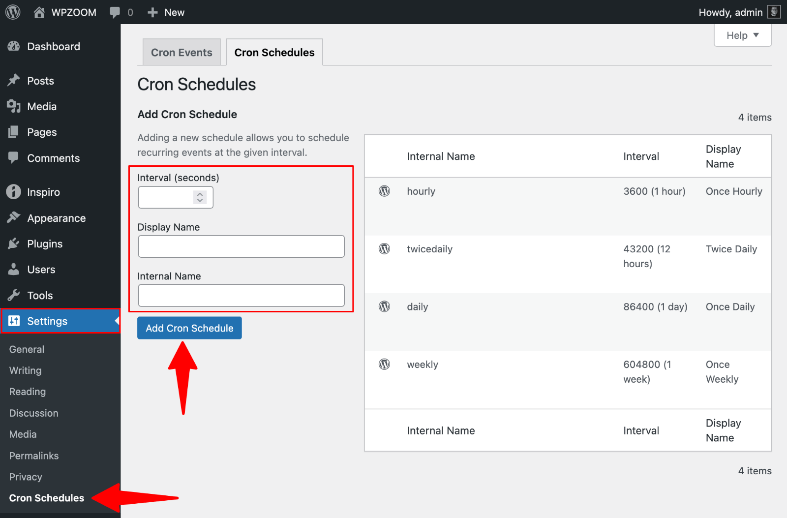
Task: Click the 3600 (1 hour) interval cell
Action: coord(654,191)
